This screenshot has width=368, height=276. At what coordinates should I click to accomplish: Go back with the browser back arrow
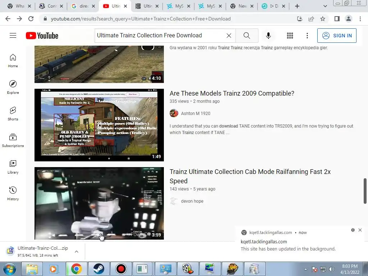point(8,19)
